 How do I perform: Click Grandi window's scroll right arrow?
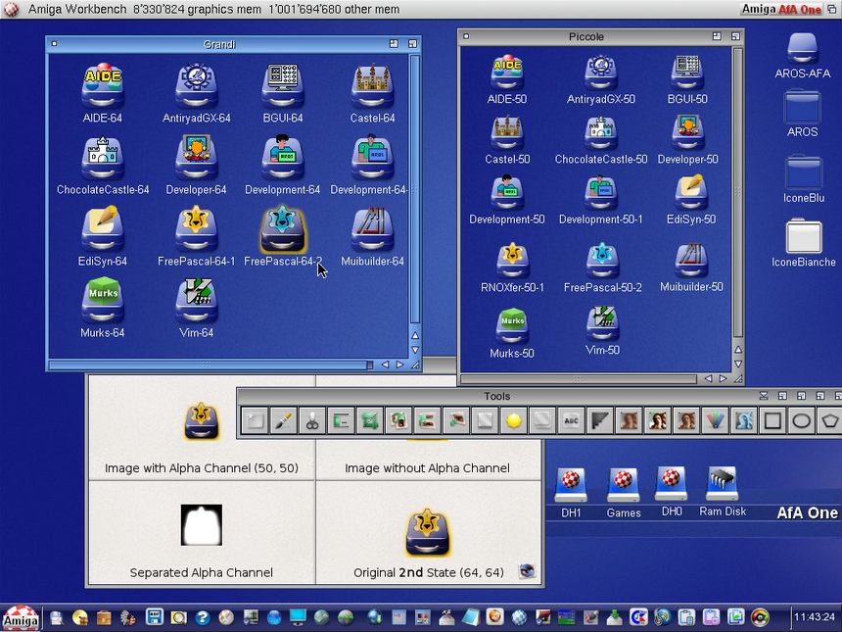[x=399, y=365]
